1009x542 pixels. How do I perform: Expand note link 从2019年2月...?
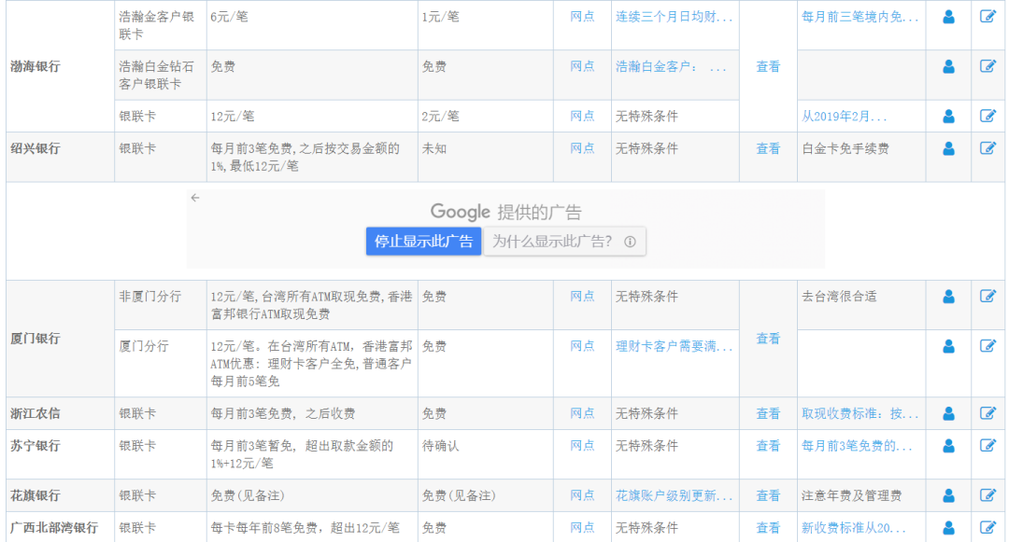pyautogui.click(x=844, y=117)
